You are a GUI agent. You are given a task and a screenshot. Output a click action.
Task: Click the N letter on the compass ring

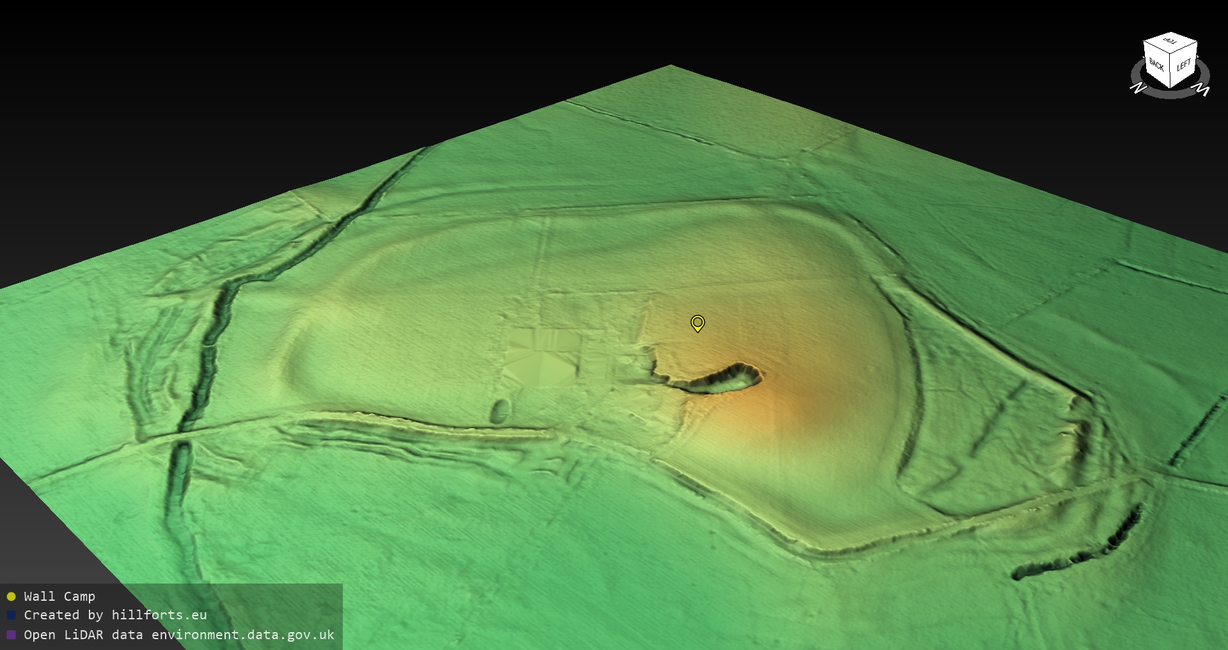pos(1138,88)
